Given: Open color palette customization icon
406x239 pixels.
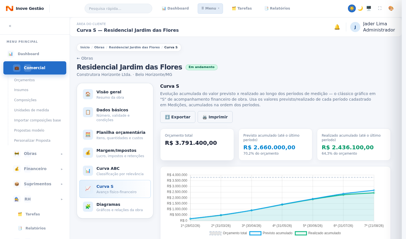Looking at the screenshot, I should [x=391, y=8].
